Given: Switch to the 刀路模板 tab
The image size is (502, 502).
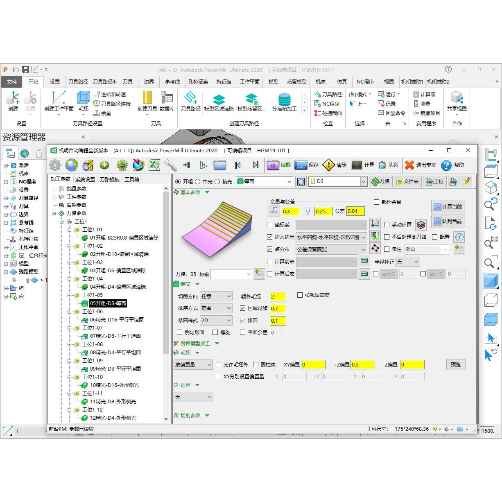Looking at the screenshot, I should (x=110, y=180).
